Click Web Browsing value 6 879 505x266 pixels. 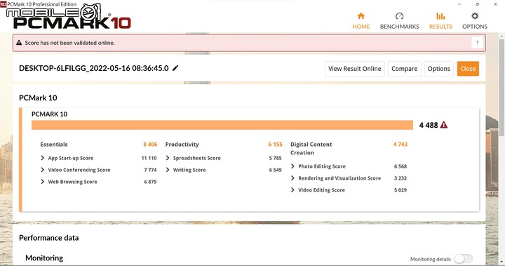pos(150,182)
